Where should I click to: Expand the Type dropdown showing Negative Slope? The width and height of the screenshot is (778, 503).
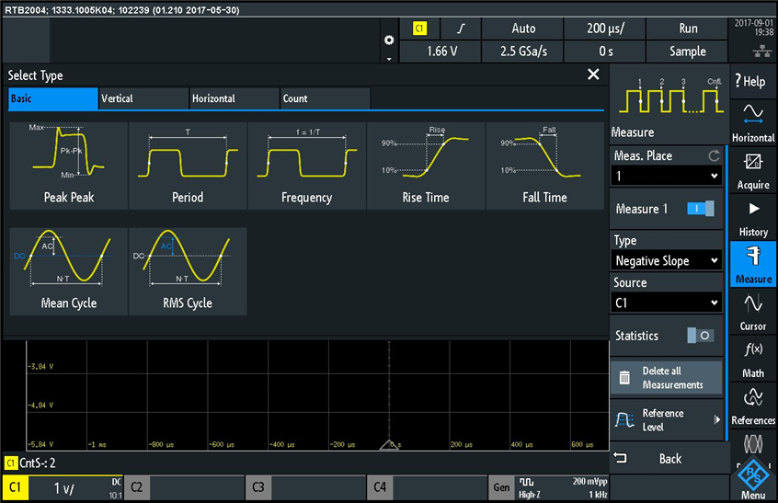(667, 260)
